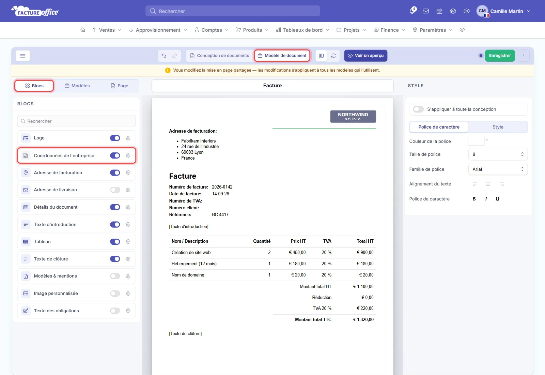Click the Enregistrer button
This screenshot has width=545, height=375.
pos(500,56)
